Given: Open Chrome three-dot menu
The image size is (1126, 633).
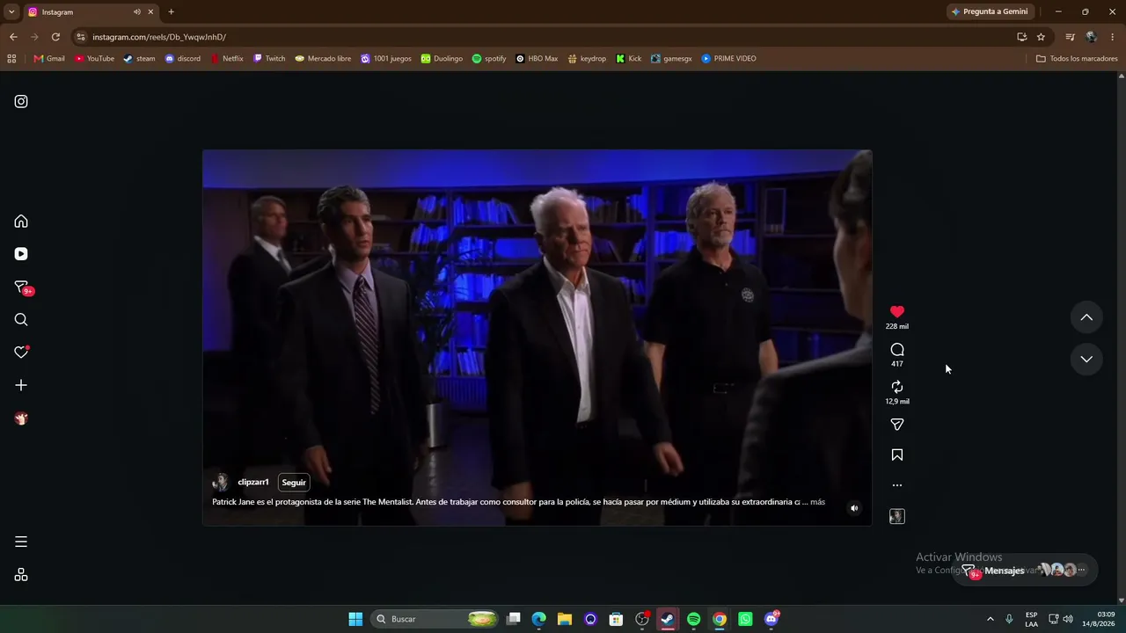Looking at the screenshot, I should tap(1113, 37).
